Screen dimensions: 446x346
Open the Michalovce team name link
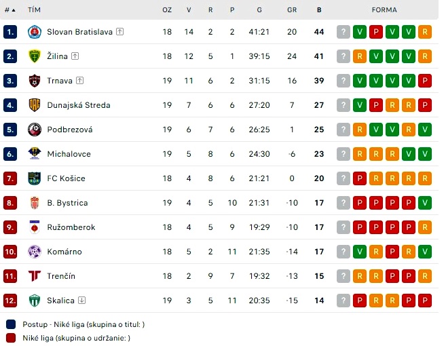coord(69,154)
